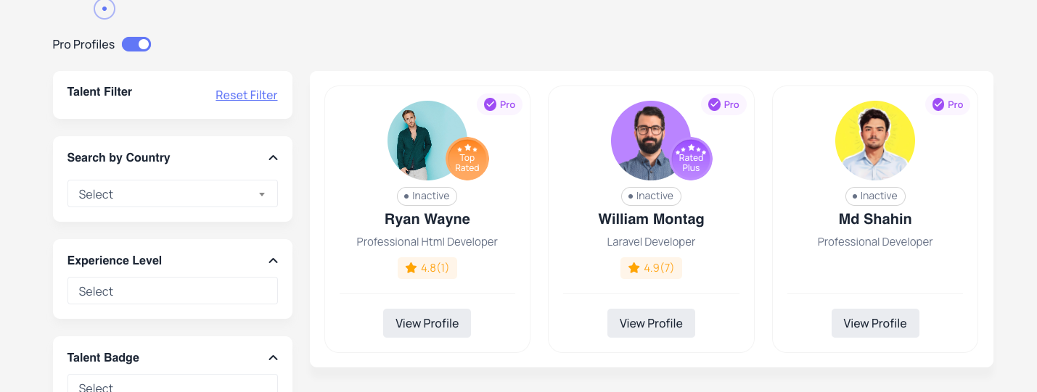The height and width of the screenshot is (392, 1037).
Task: Click the circular dot icon at top left
Action: 104,9
